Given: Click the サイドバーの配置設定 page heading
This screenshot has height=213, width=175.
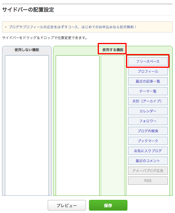Looking at the screenshot, I should (x=28, y=10).
